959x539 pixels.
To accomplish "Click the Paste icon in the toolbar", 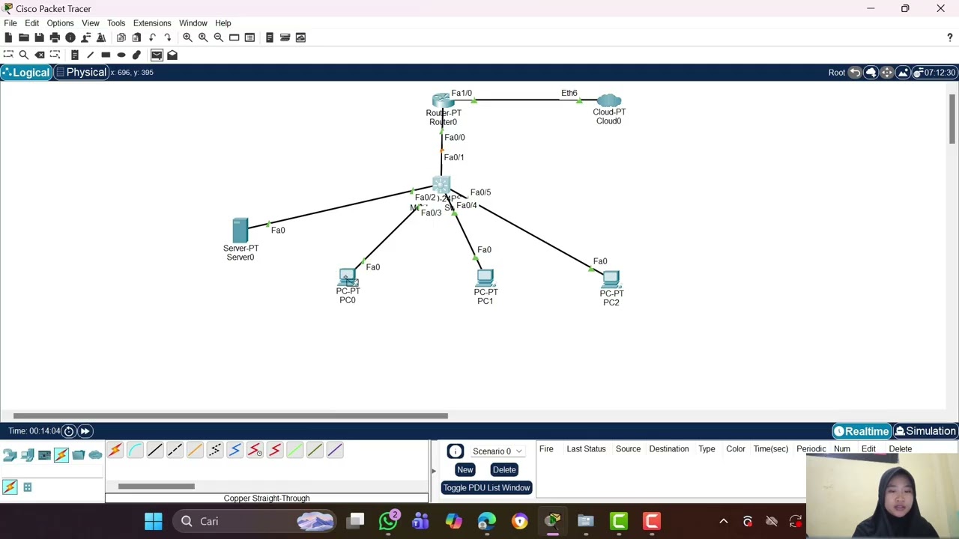I will 136,37.
